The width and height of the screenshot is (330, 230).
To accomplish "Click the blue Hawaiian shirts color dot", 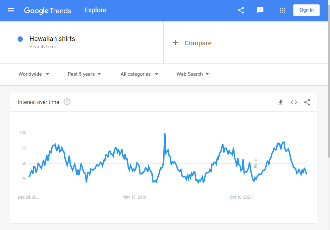I will pyautogui.click(x=20, y=39).
